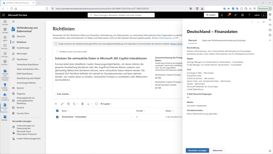The image size is (273, 154).
Task: Open Agents in the left rail
Action: pos(5,38)
